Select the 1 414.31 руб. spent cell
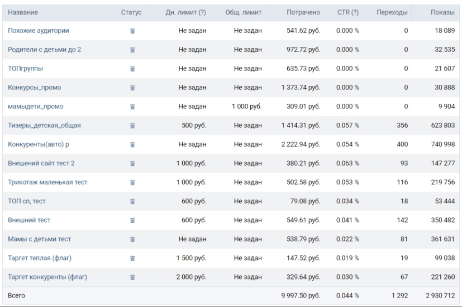The image size is (462, 307). point(301,126)
